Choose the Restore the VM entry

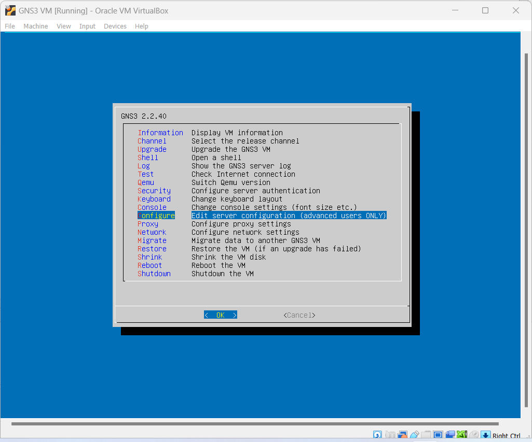tap(249, 249)
